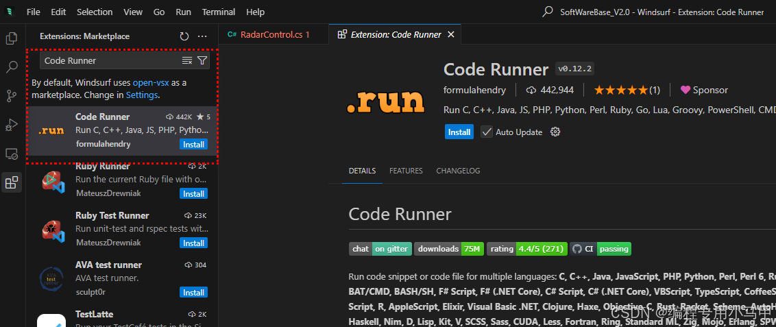
Task: Open the Selection menu
Action: point(95,12)
